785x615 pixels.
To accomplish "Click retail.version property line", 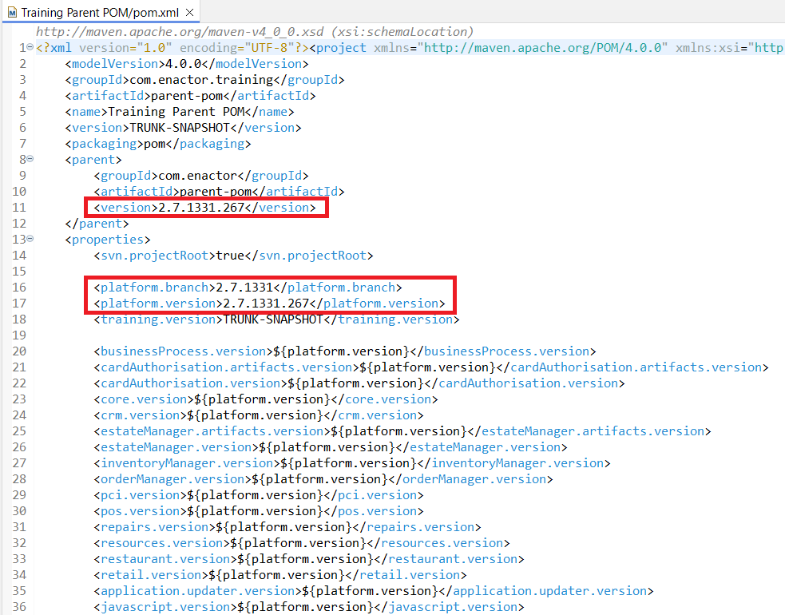I will (280, 575).
